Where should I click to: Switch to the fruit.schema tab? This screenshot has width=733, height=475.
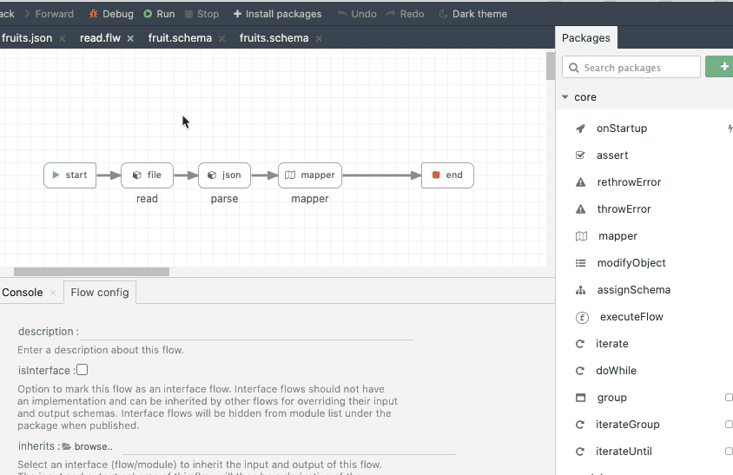point(180,38)
